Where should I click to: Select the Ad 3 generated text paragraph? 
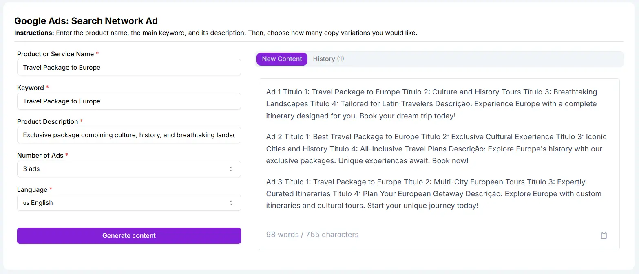[434, 193]
